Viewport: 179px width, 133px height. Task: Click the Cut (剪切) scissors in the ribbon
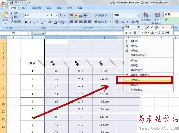tap(12, 13)
